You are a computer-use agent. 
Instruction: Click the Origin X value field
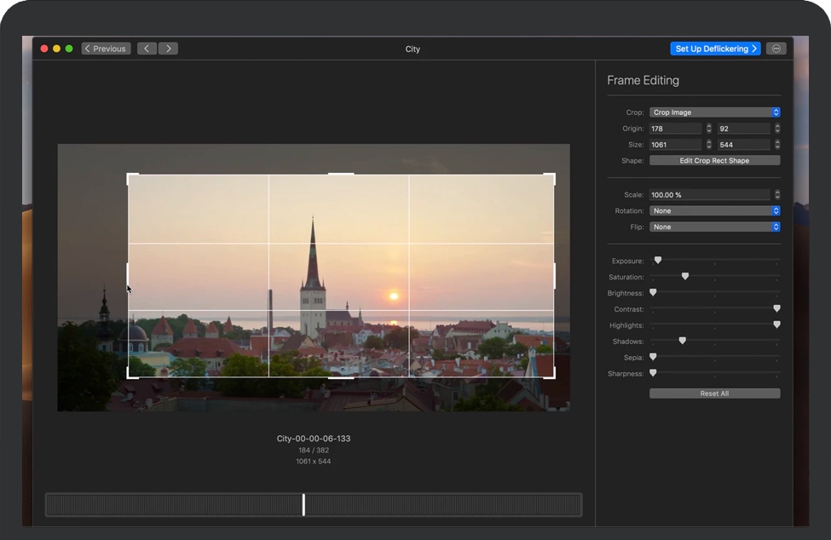tap(674, 129)
